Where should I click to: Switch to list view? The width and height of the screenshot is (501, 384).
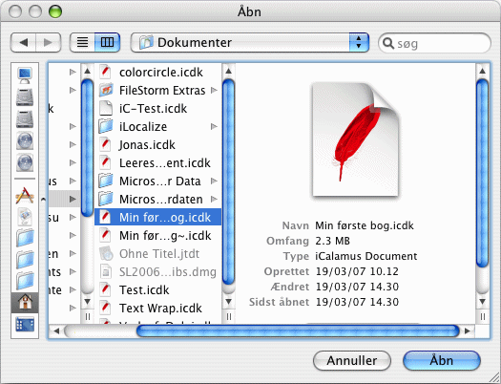pyautogui.click(x=82, y=42)
